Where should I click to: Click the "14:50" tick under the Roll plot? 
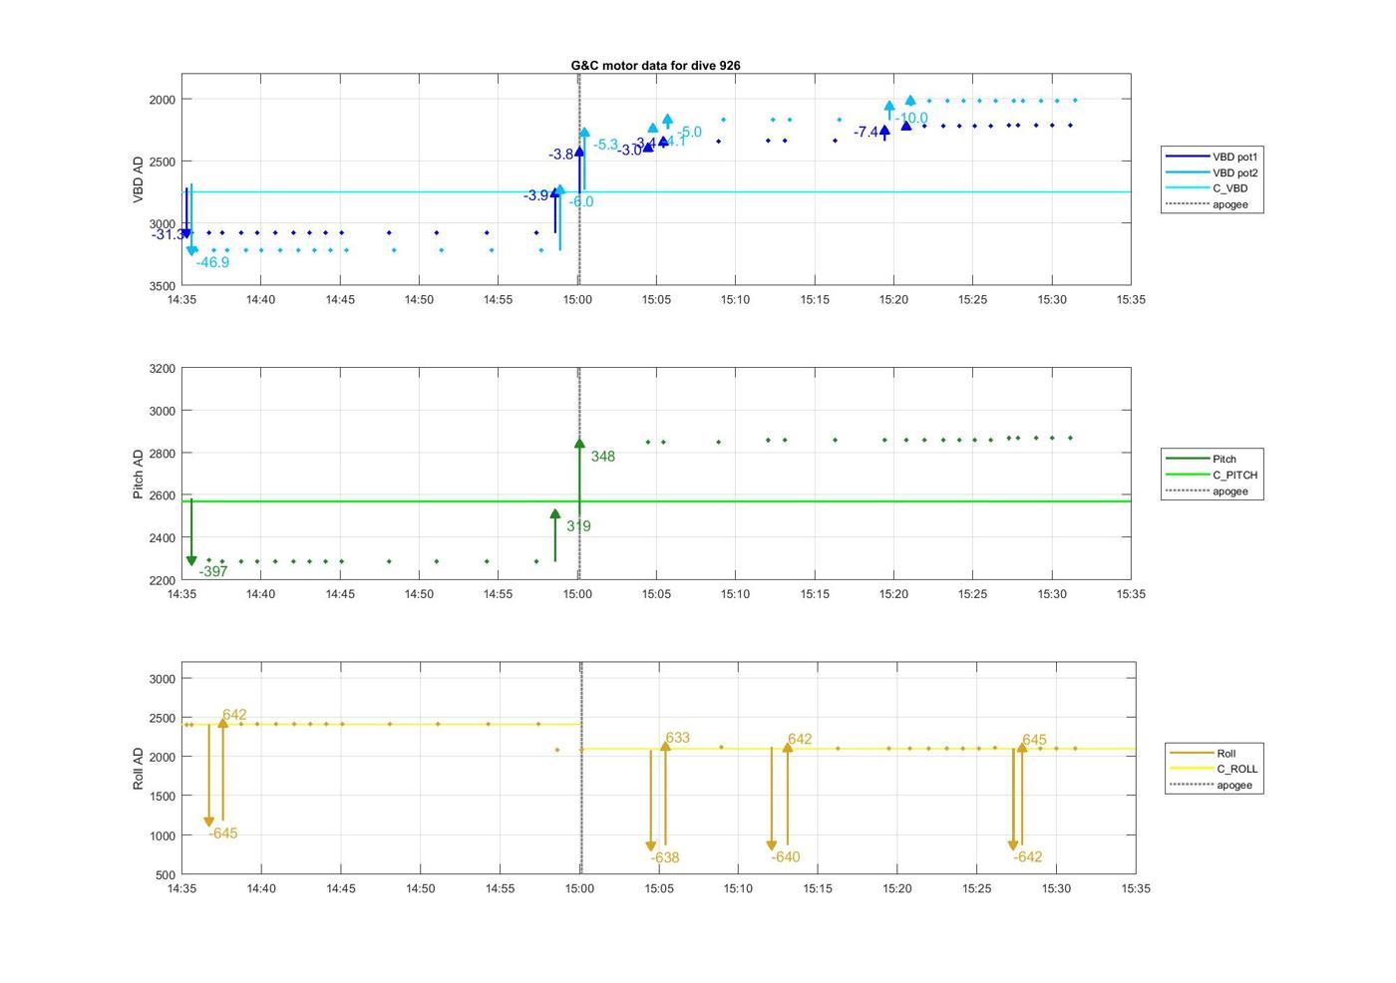(421, 888)
